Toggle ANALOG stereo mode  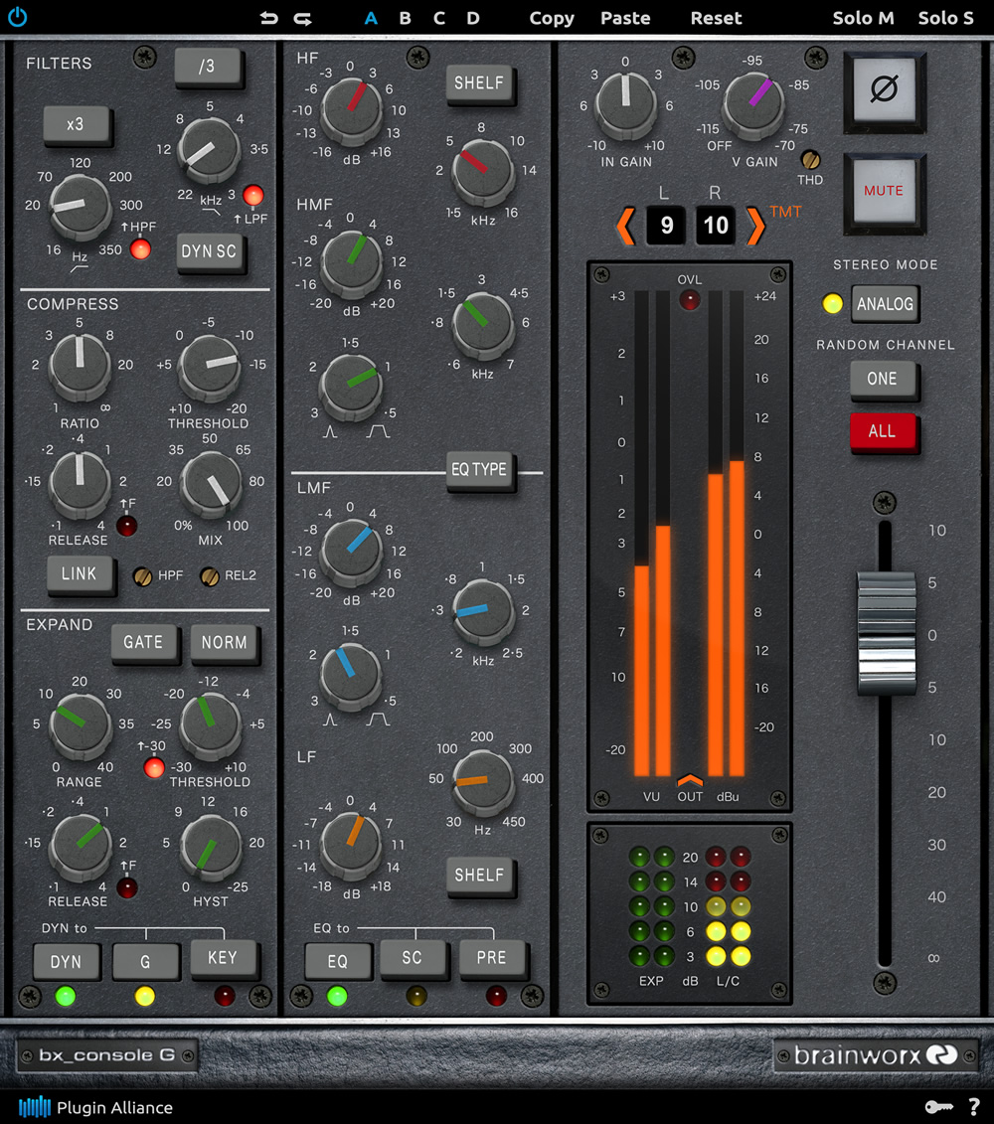(x=885, y=304)
